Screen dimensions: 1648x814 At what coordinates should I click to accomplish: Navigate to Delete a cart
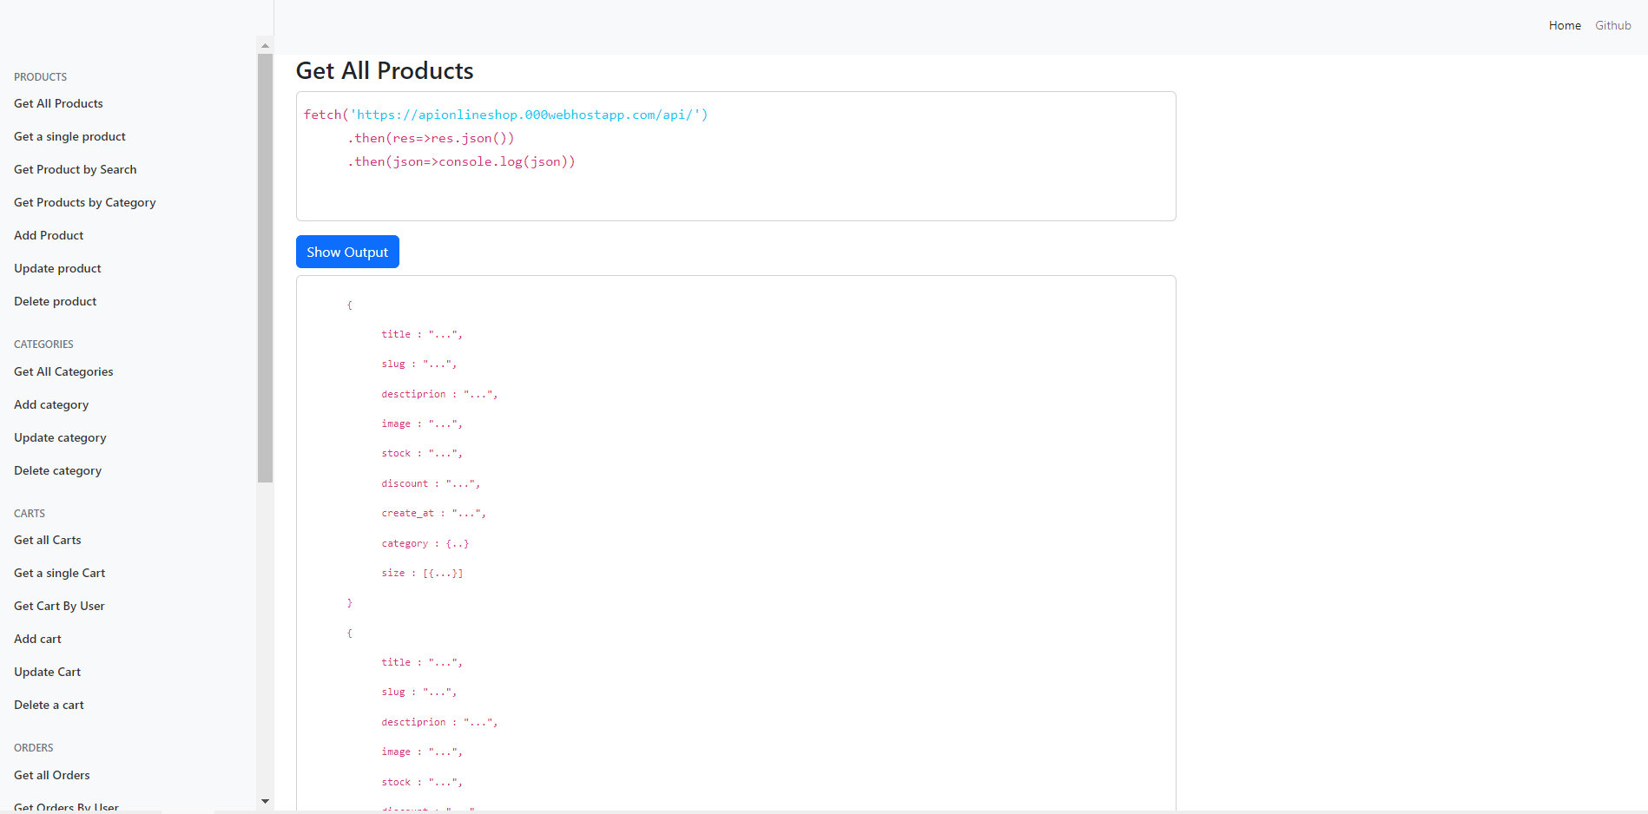pyautogui.click(x=49, y=705)
